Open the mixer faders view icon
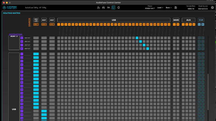The image size is (216, 121). click(103, 8)
